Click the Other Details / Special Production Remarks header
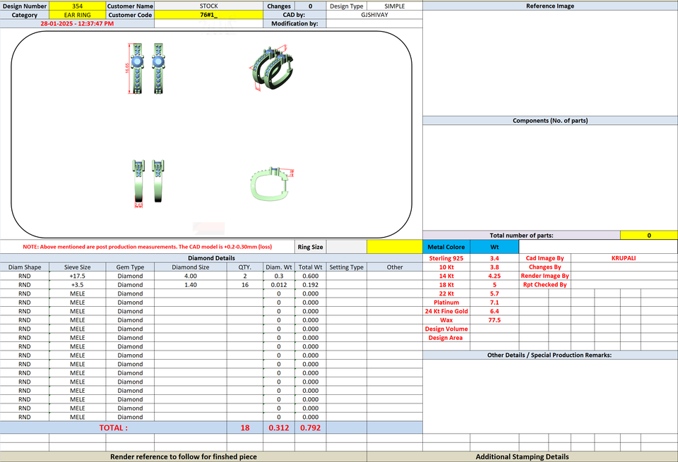678x462 pixels. coord(549,355)
